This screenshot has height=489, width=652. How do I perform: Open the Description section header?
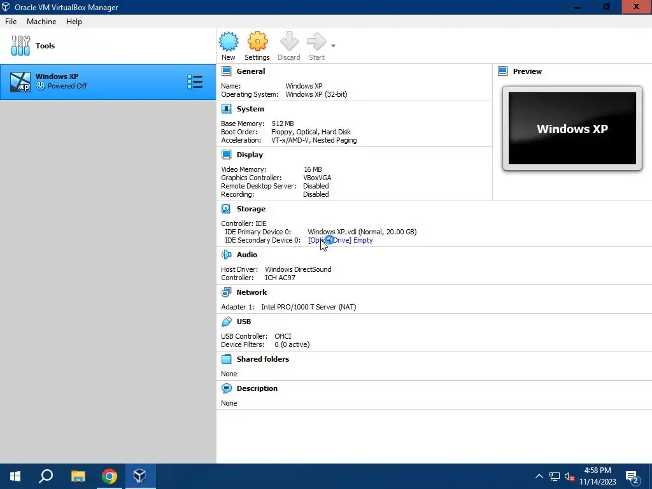(x=257, y=388)
